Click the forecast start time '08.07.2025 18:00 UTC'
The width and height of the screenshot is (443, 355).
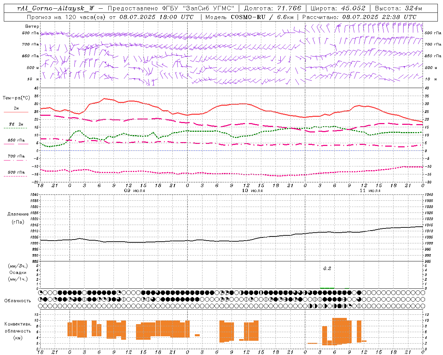point(156,17)
